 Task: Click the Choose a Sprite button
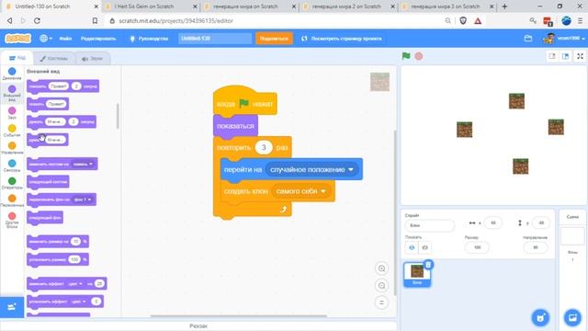(x=540, y=317)
